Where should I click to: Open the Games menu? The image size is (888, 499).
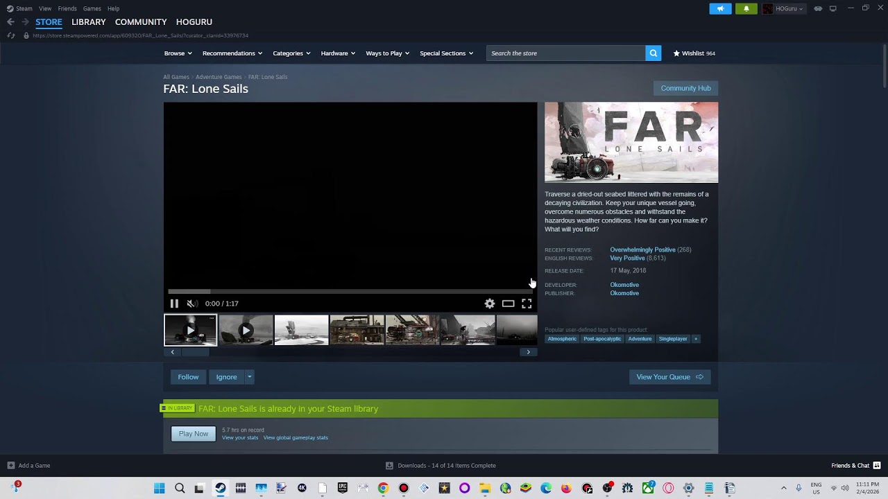pyautogui.click(x=92, y=8)
